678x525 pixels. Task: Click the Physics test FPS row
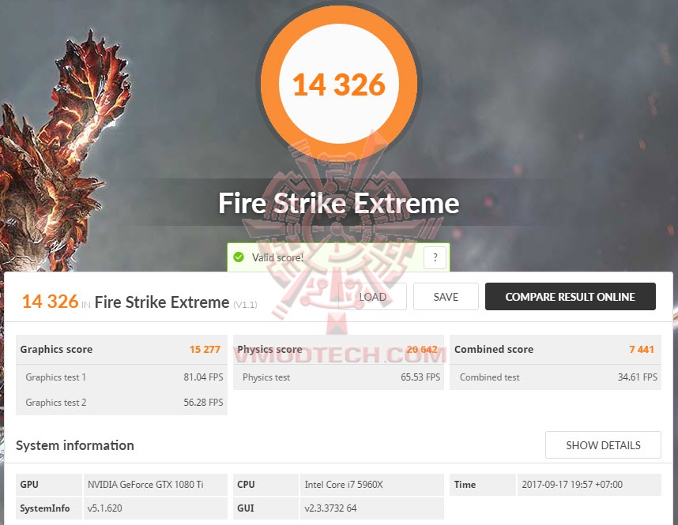pyautogui.click(x=338, y=377)
